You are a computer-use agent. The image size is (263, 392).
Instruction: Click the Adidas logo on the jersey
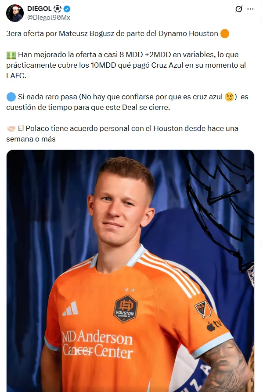coord(70,309)
